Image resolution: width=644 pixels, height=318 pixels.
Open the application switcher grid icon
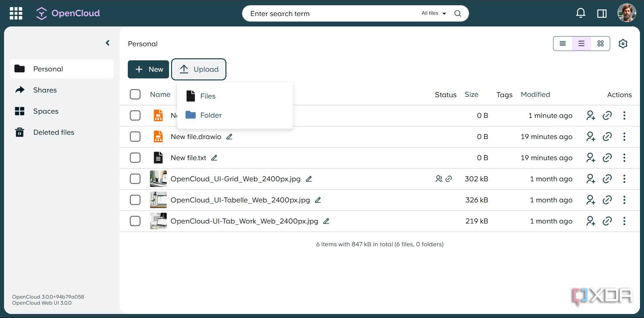point(16,13)
